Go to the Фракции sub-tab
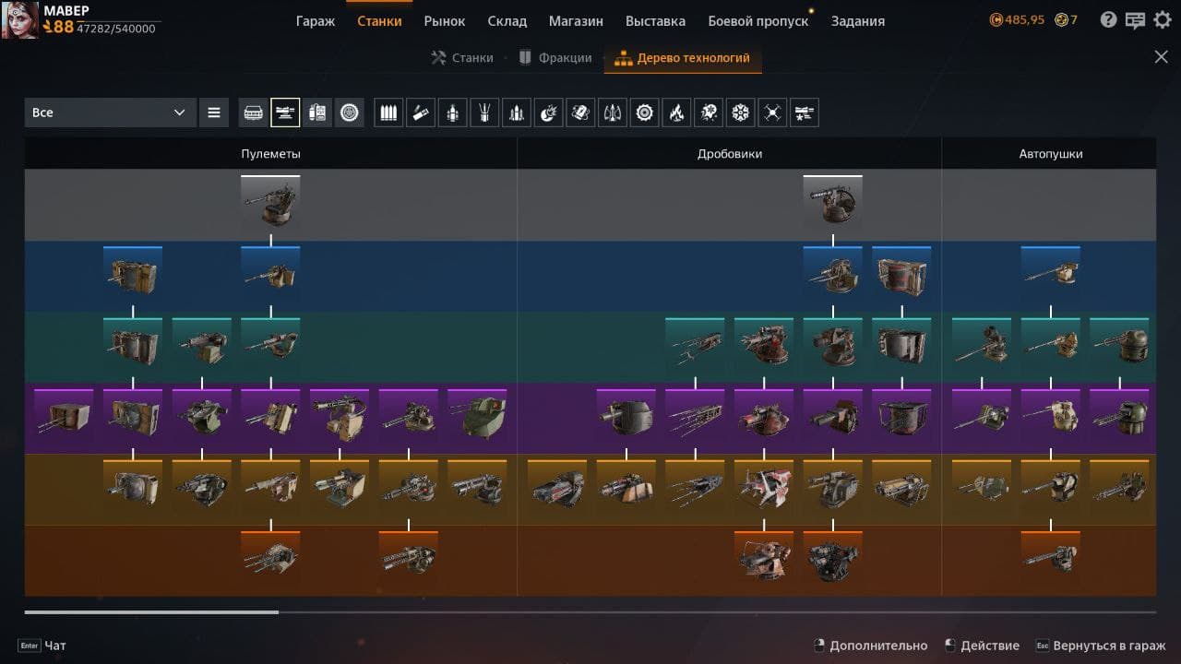This screenshot has height=664, width=1181. [x=555, y=57]
